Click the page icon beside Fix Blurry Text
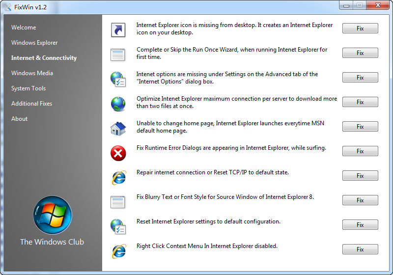The image size is (393, 275). [x=118, y=202]
